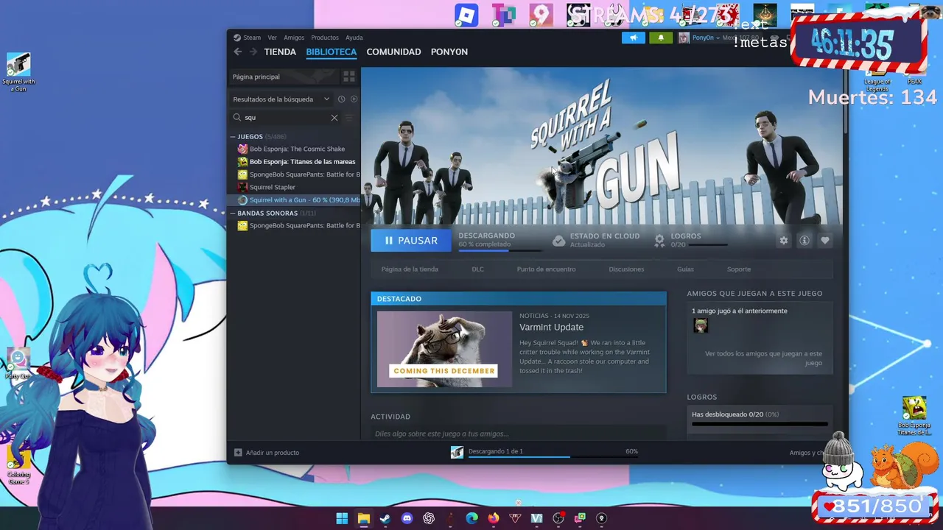
Task: Open Varmint Update news title
Action: (x=551, y=328)
